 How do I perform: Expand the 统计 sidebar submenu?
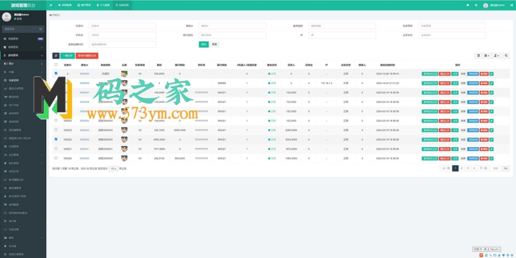[x=23, y=63]
